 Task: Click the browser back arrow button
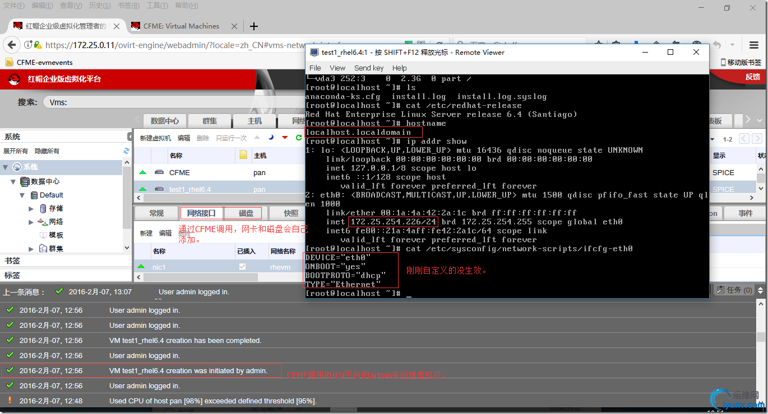[x=11, y=45]
